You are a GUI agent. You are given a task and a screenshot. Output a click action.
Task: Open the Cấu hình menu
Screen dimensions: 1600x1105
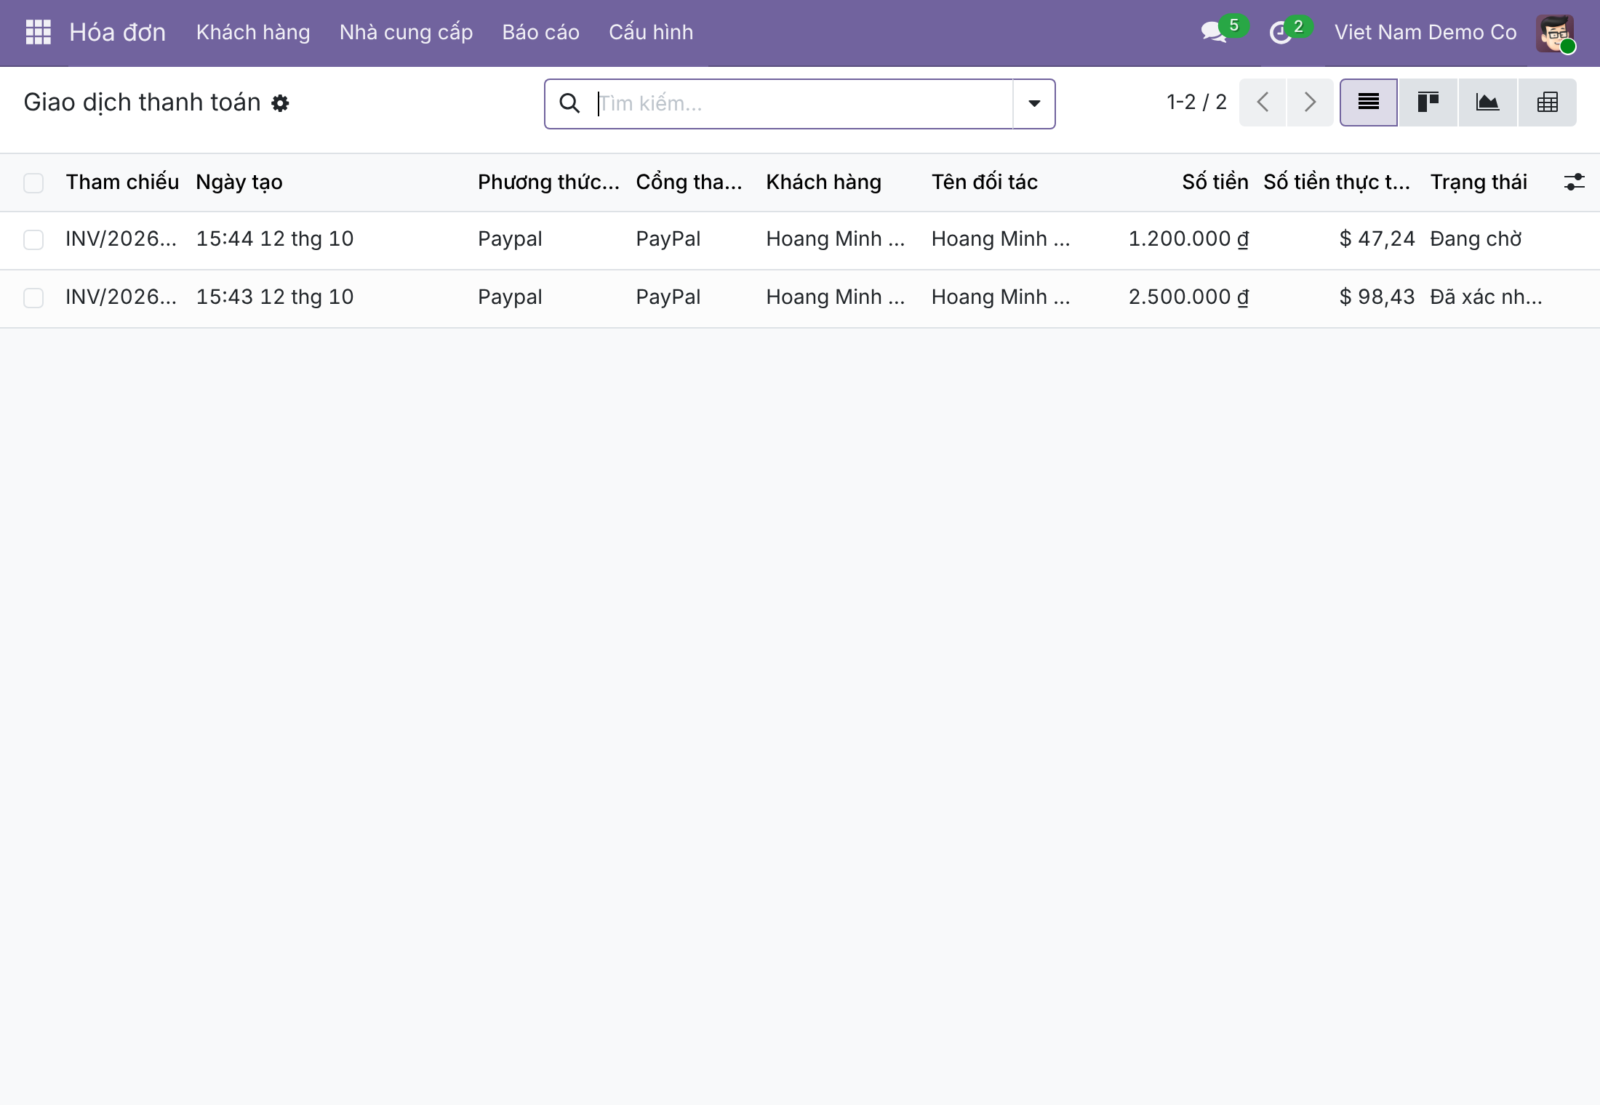651,33
